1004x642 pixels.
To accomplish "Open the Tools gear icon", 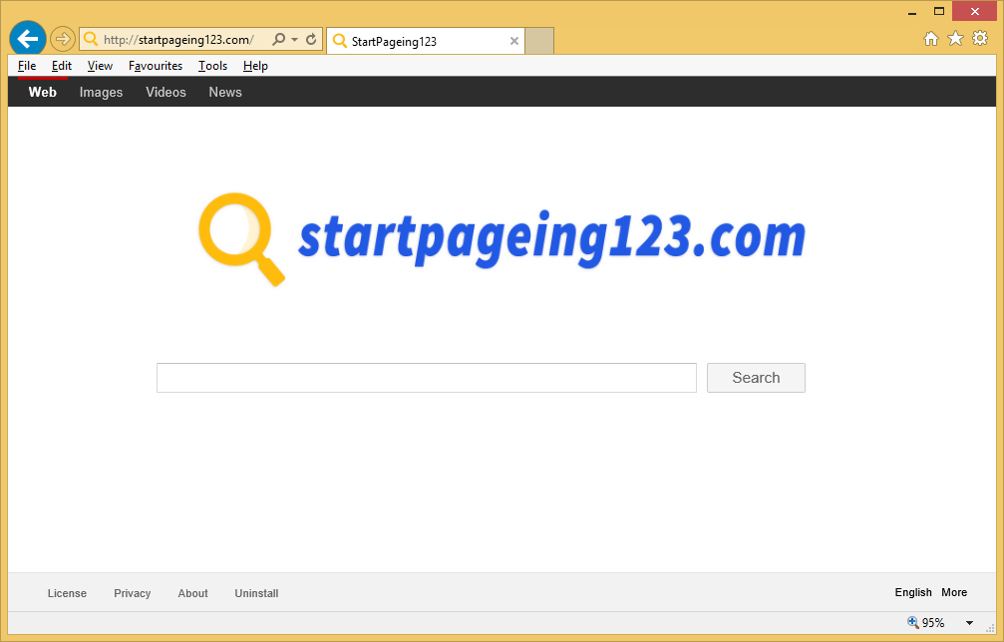I will point(980,39).
